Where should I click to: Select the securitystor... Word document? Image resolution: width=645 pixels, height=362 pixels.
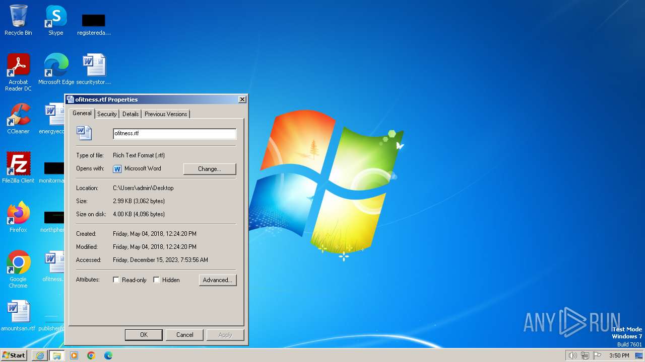click(x=94, y=69)
